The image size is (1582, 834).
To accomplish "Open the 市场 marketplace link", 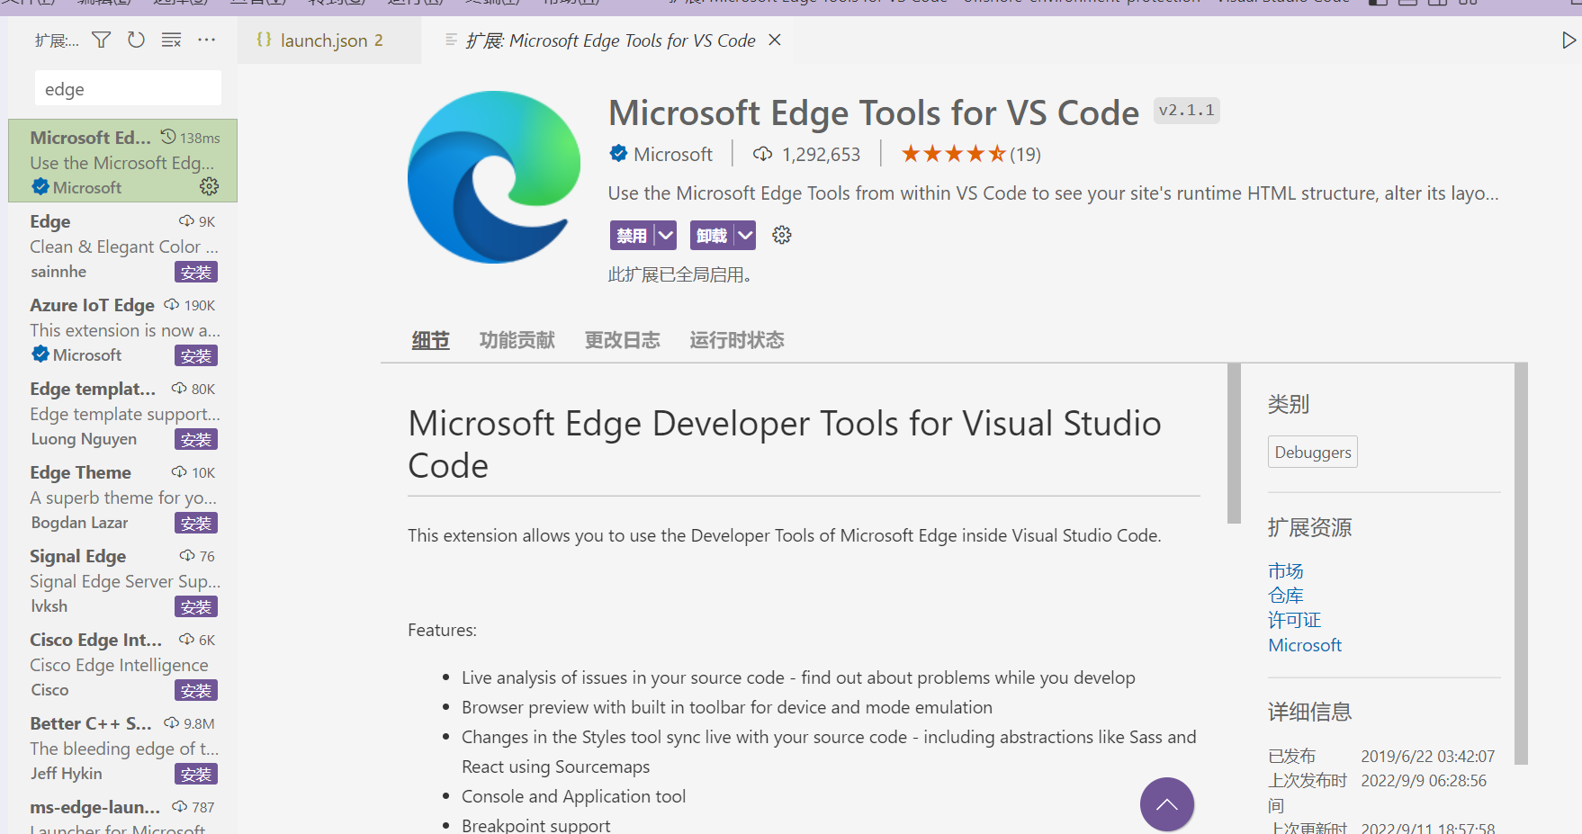I will point(1285,570).
